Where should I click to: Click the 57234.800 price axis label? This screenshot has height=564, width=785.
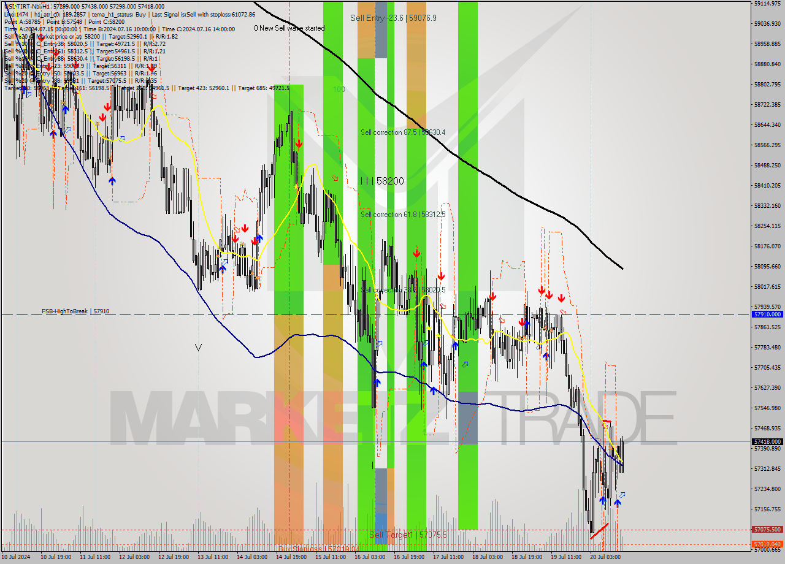tap(767, 489)
